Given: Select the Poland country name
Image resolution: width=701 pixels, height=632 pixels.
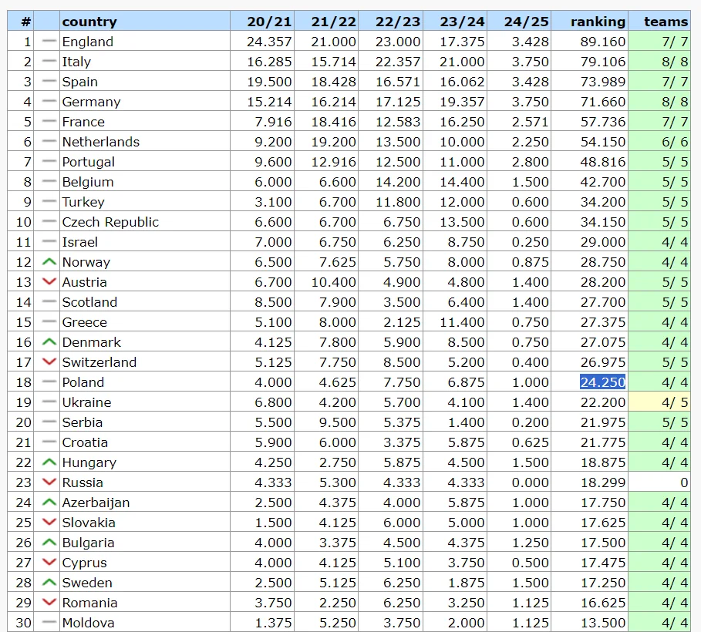Looking at the screenshot, I should click(83, 382).
